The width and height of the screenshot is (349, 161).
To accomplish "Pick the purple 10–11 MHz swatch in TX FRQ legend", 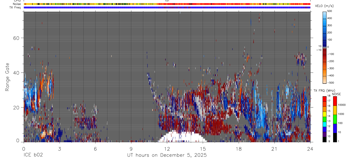I will pyautogui.click(x=325, y=135).
